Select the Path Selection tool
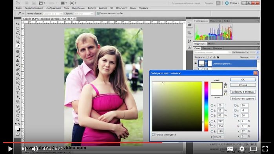Viewport: 274px width, 154px height. coord(18,97)
